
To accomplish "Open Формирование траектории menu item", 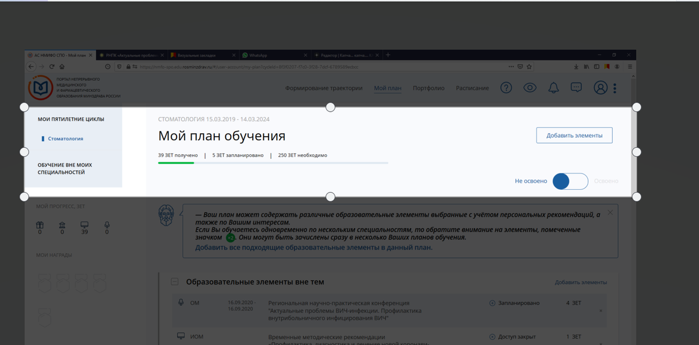I will (x=324, y=88).
